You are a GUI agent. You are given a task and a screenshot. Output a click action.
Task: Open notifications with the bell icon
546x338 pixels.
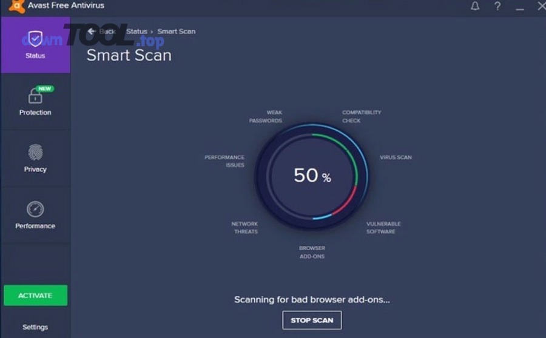point(475,6)
